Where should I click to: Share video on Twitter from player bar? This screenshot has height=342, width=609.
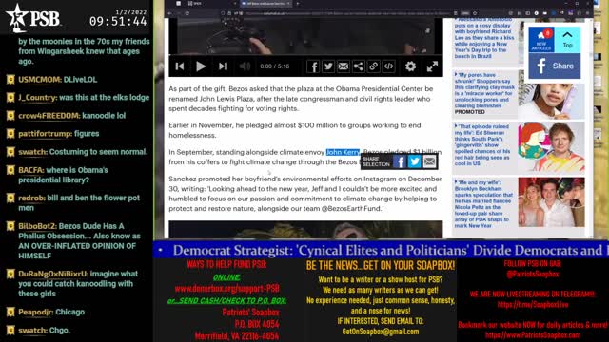coord(328,66)
